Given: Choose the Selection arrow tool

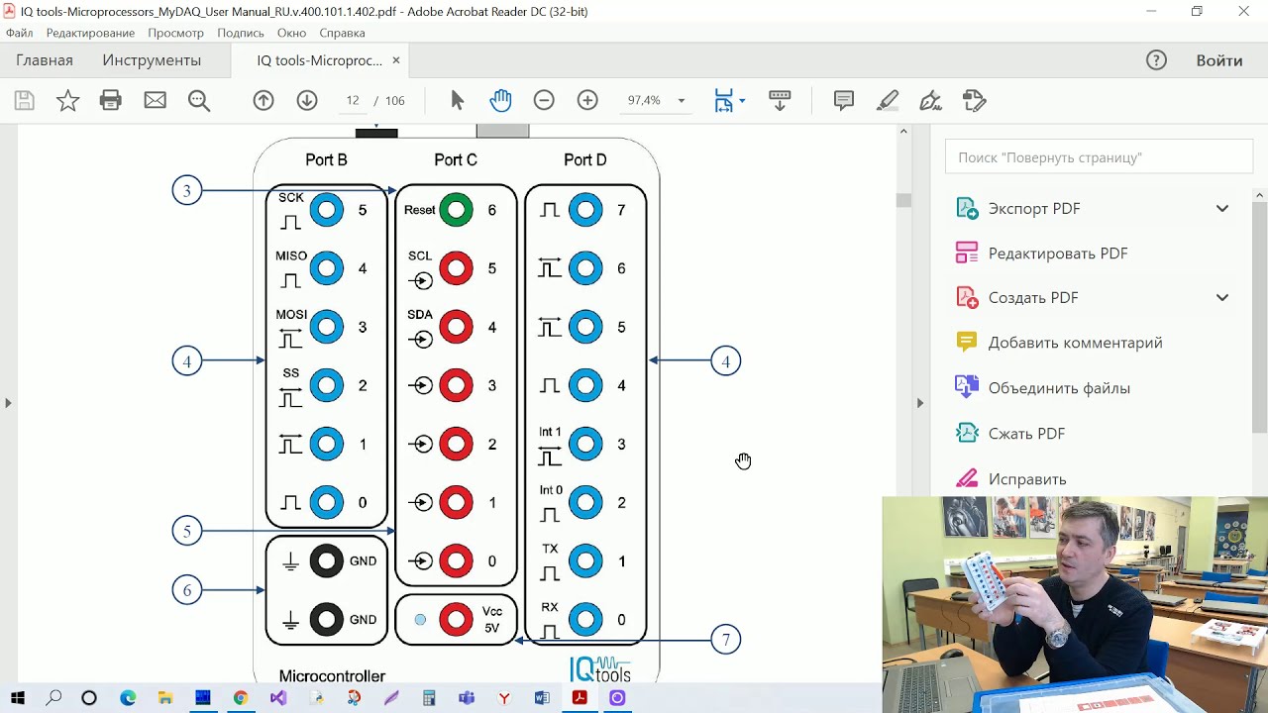Looking at the screenshot, I should (457, 100).
